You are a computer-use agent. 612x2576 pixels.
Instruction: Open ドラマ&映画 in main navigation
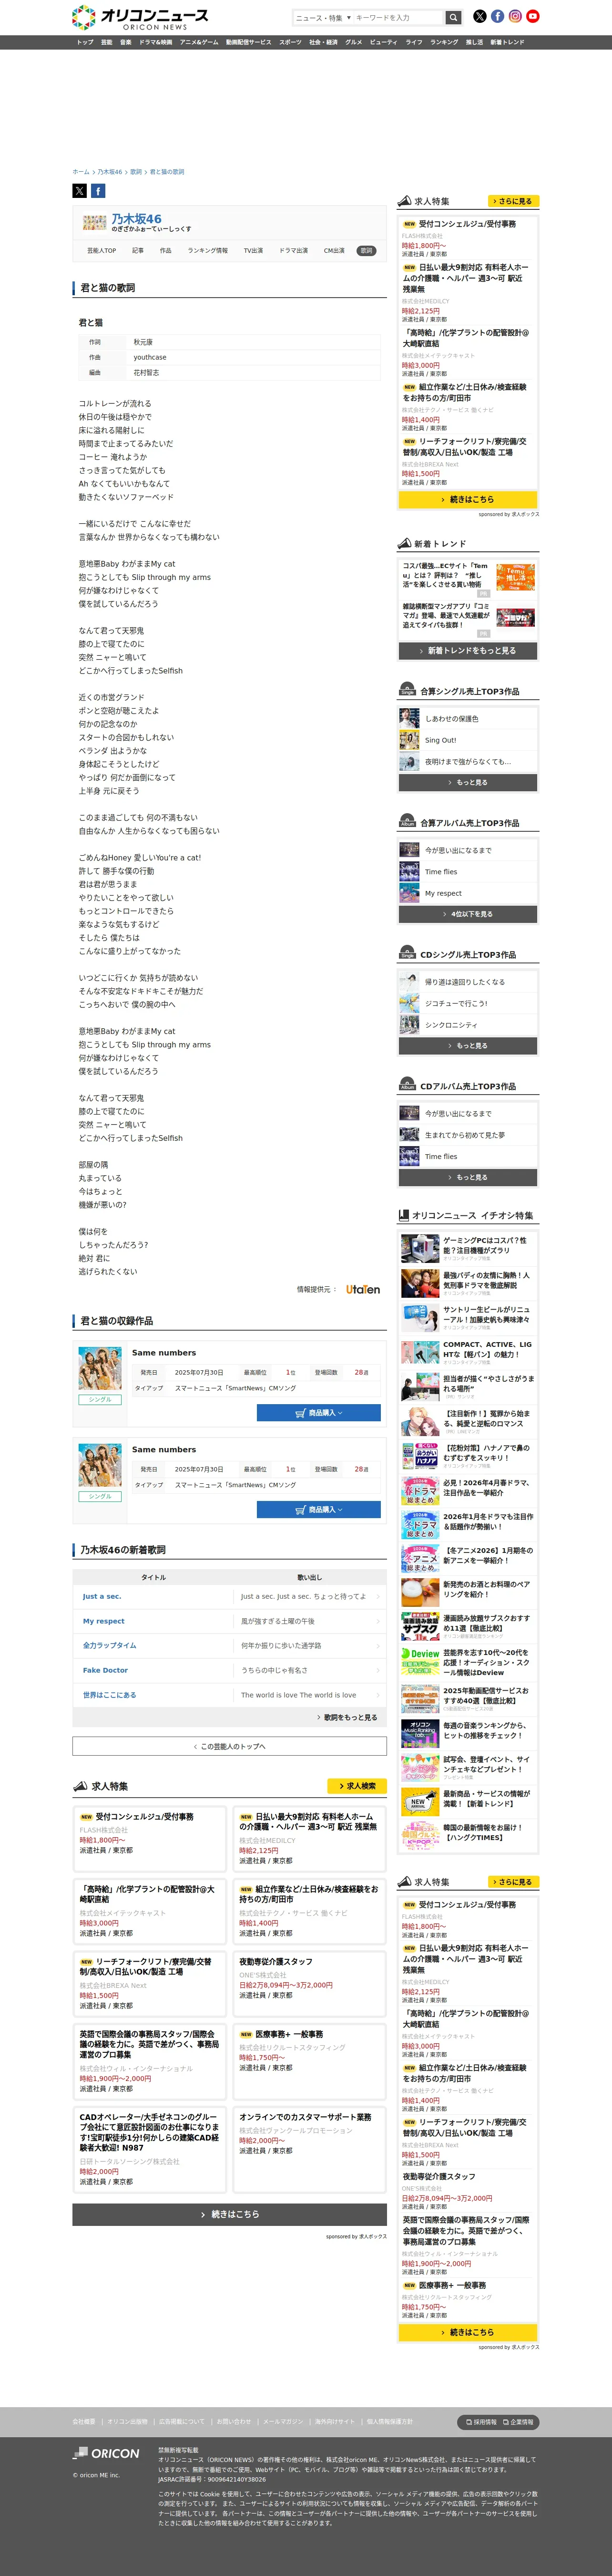[x=156, y=42]
